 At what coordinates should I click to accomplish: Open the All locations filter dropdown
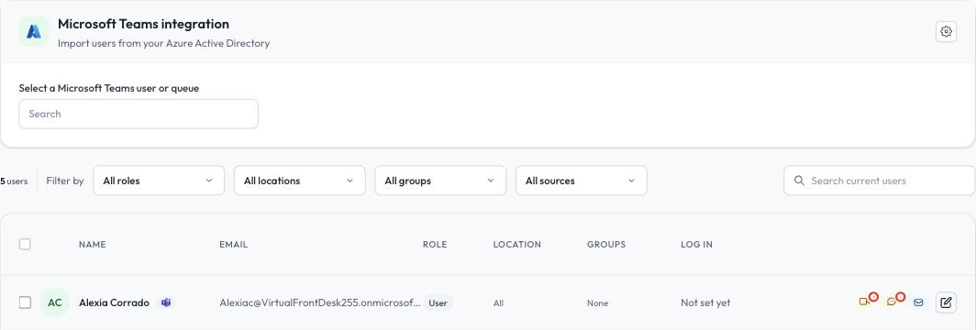pos(299,181)
